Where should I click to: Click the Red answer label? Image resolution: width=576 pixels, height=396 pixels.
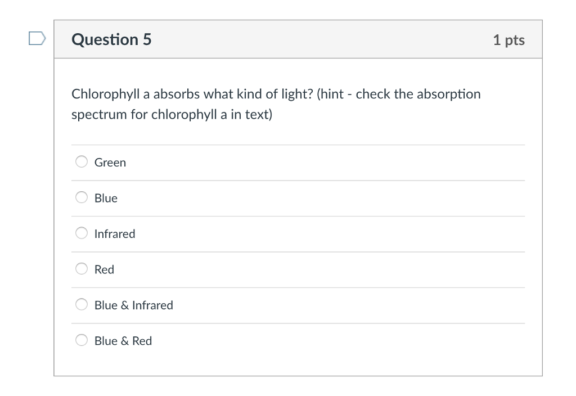coord(103,269)
